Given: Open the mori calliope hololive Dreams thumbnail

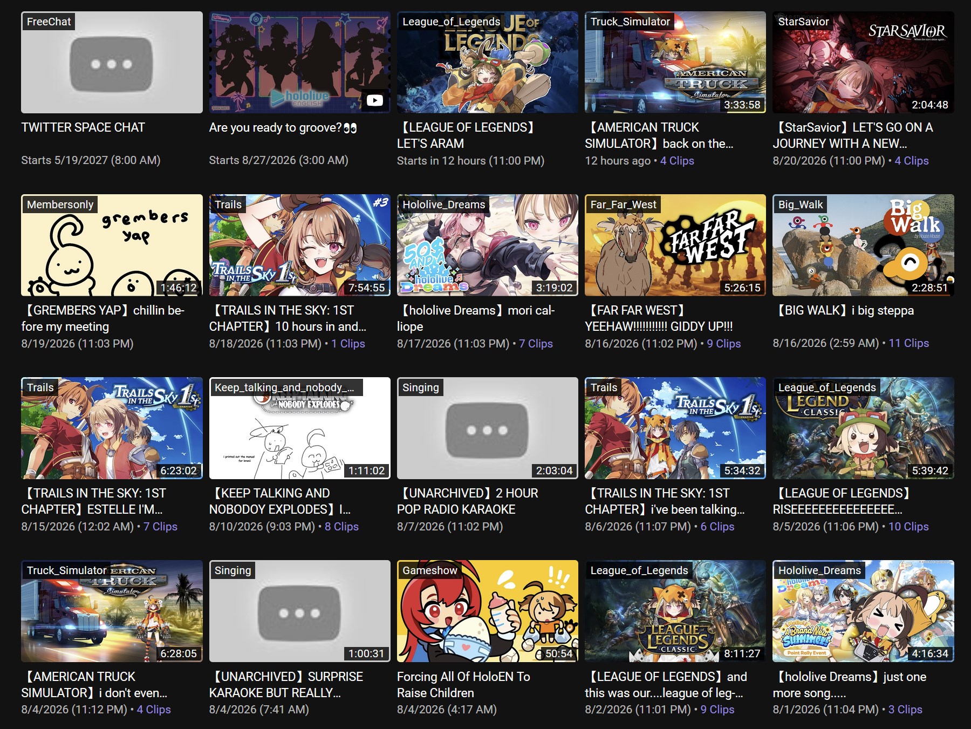Looking at the screenshot, I should (487, 245).
